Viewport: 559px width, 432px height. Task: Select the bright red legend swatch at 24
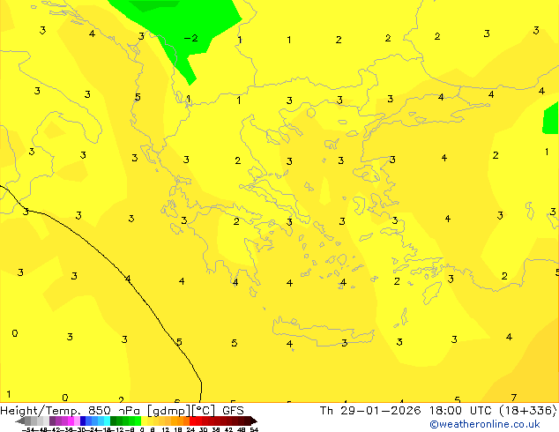coord(192,421)
